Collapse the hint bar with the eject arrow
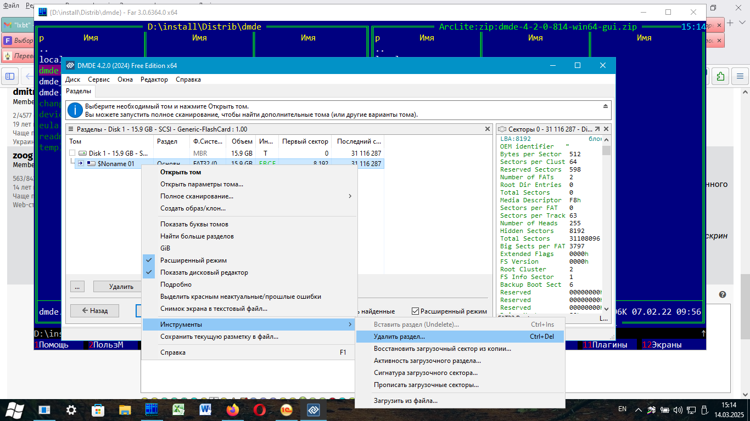This screenshot has width=750, height=421. (606, 106)
